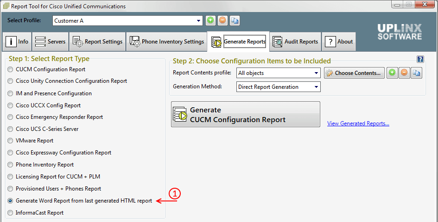Copy the selected profile icon next to Customer A
This screenshot has height=222, width=438.
235,21
